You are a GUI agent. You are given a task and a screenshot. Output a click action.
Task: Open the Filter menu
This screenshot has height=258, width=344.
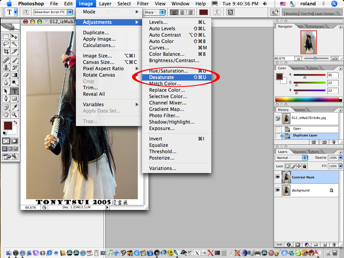tap(143, 4)
